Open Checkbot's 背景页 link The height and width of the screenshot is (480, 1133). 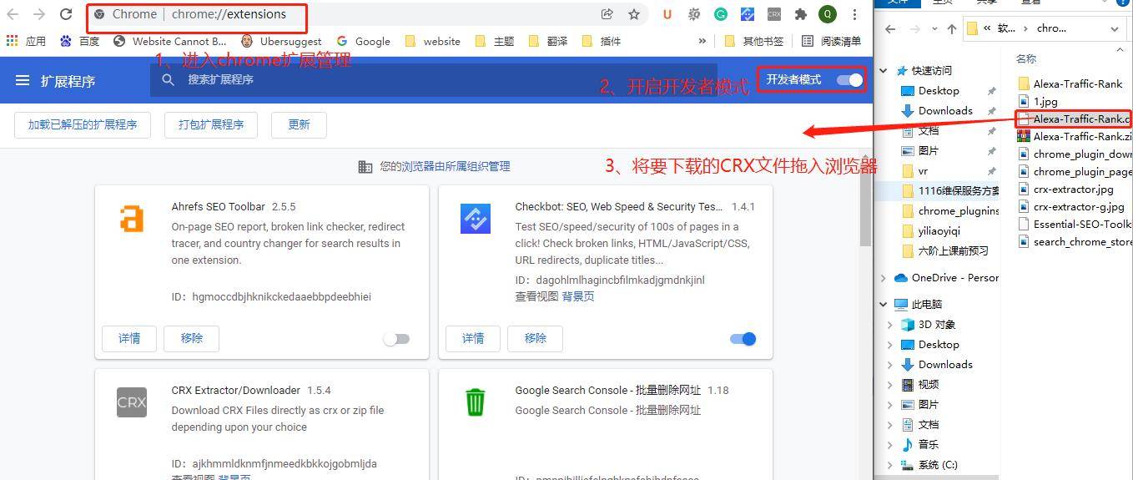(x=578, y=296)
